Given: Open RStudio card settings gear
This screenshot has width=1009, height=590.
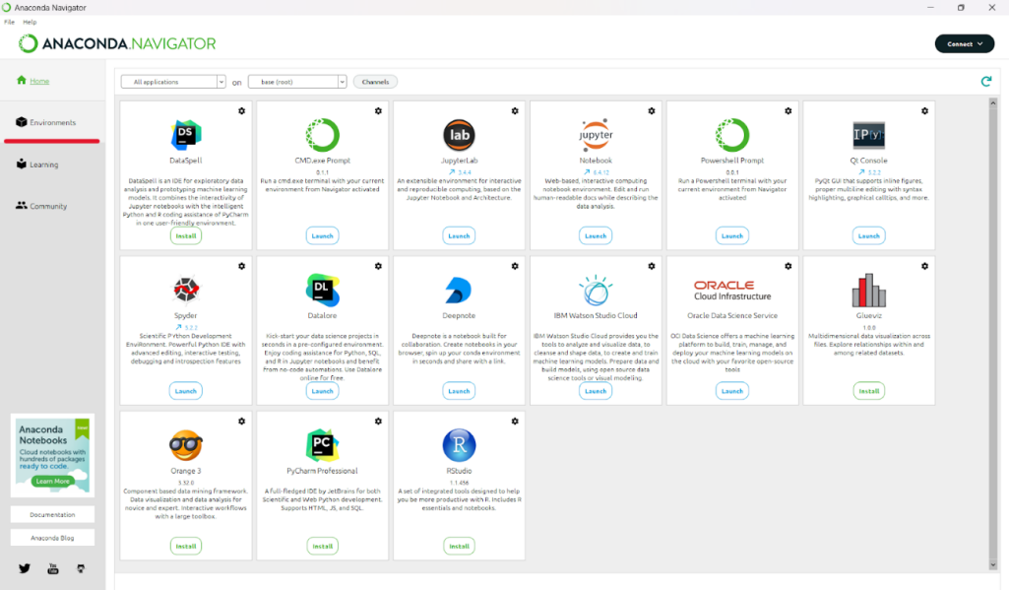Looking at the screenshot, I should click(515, 422).
